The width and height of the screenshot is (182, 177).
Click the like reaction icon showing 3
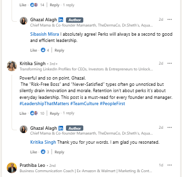(x=43, y=152)
